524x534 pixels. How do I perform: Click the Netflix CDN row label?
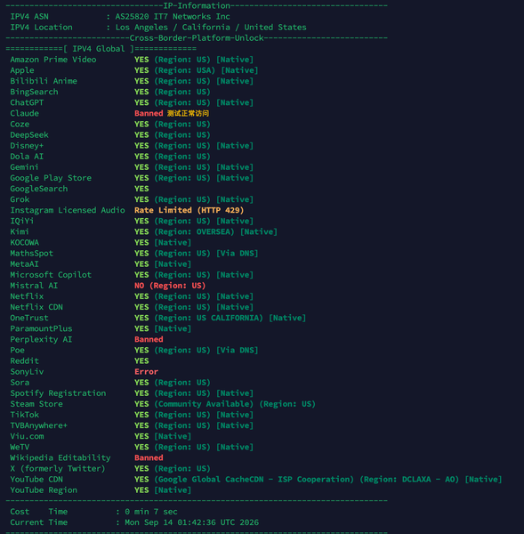36,307
